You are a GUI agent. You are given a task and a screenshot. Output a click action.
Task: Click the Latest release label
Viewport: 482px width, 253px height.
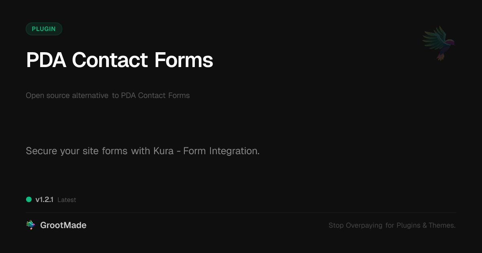pos(67,200)
